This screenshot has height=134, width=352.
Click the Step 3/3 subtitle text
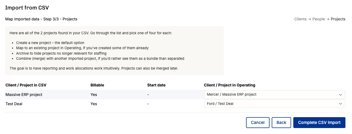(x=41, y=19)
